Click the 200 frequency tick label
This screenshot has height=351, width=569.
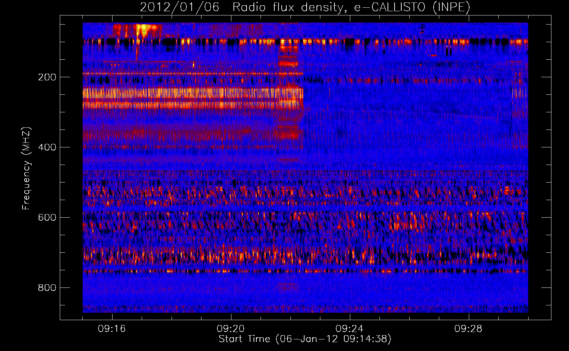tap(47, 77)
